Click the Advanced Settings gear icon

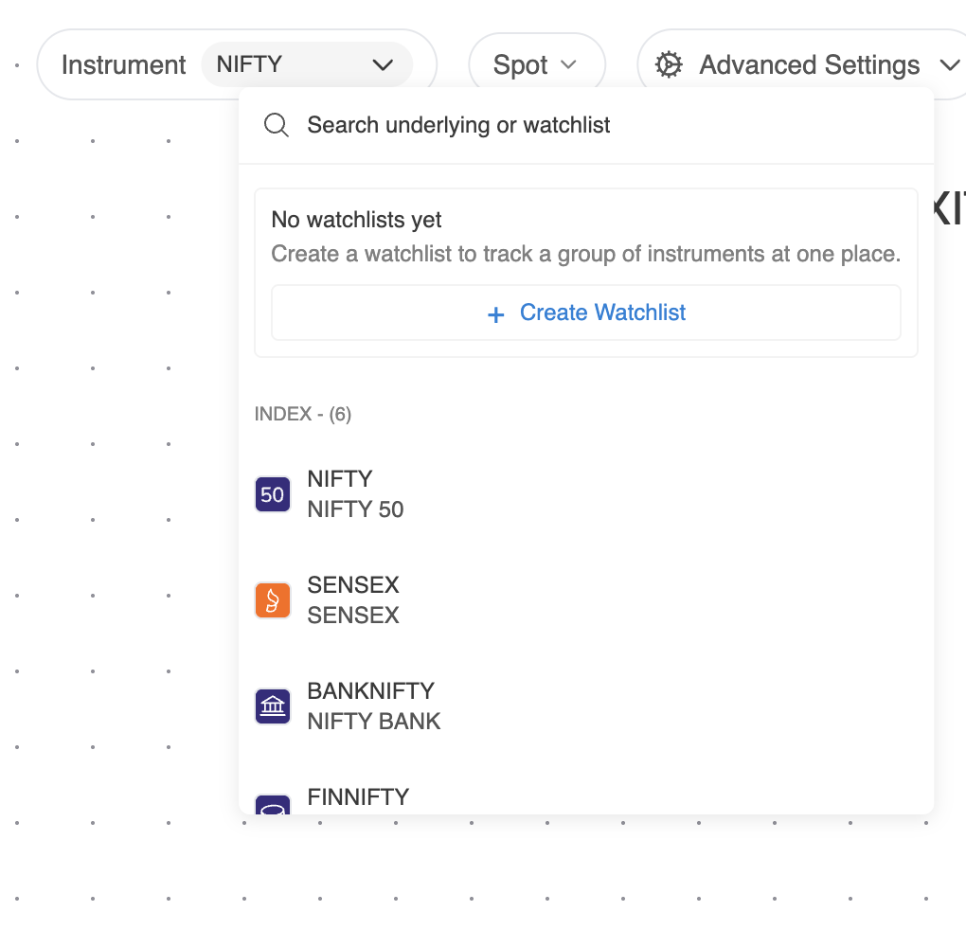669,64
